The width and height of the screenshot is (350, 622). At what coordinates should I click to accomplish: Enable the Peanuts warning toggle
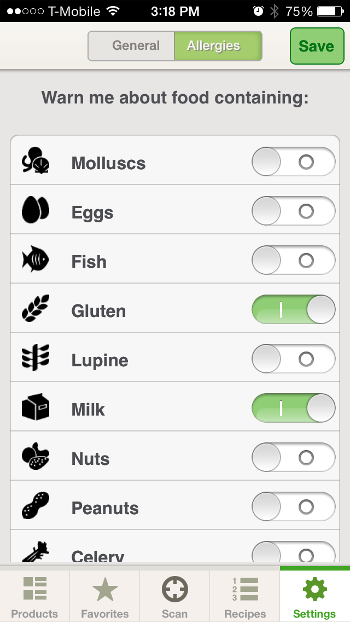(x=293, y=506)
